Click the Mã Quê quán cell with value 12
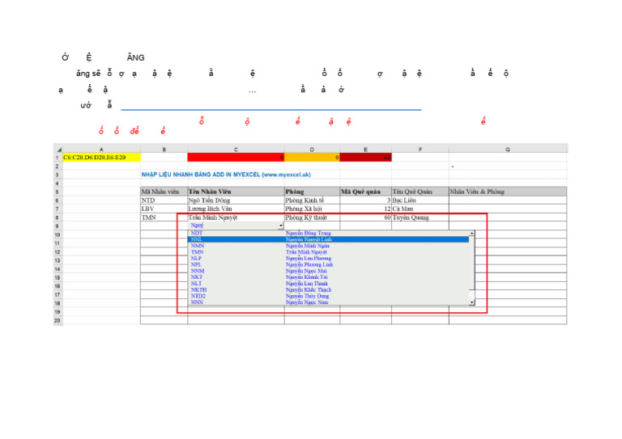Screen dimensions: 622x439 [x=366, y=209]
